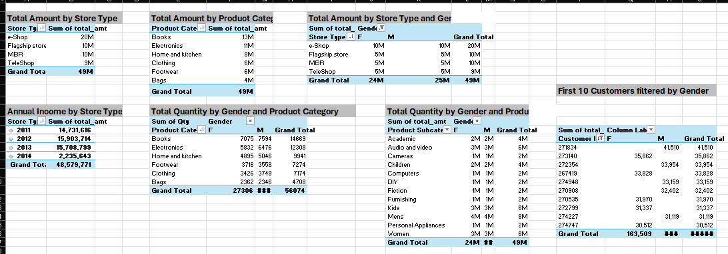Select the 163,509 female grand total
The image size is (728, 254).
point(631,234)
